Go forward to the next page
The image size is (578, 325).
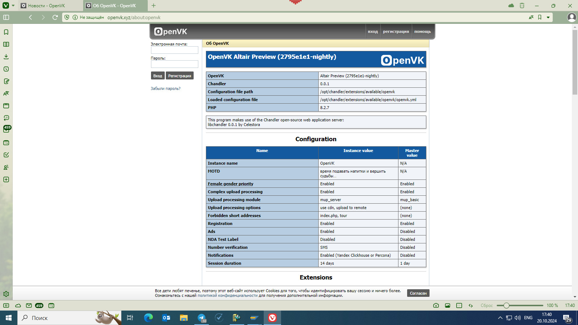point(43,17)
